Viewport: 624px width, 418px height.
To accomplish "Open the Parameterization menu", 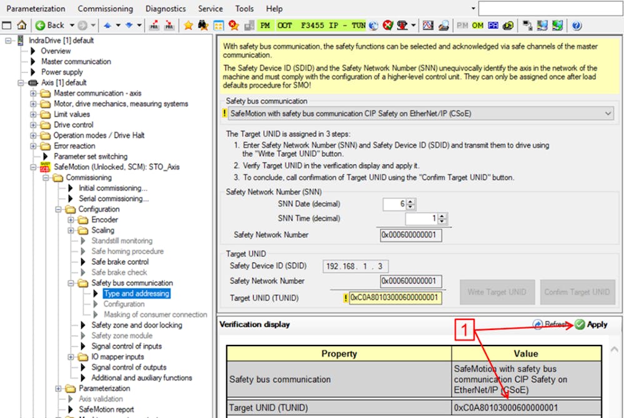I will (36, 8).
